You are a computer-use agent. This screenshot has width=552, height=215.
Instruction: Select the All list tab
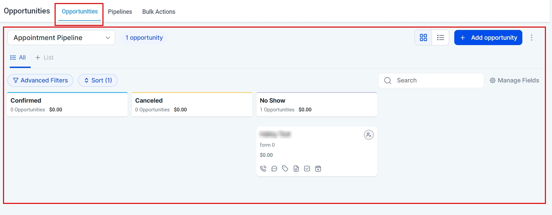(x=18, y=58)
